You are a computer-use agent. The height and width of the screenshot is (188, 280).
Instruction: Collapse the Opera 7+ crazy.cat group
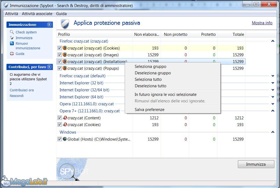click(273, 111)
